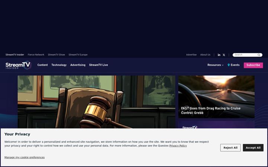Select StreamTV Insider in top bar
The height and width of the screenshot is (167, 268).
15,55
